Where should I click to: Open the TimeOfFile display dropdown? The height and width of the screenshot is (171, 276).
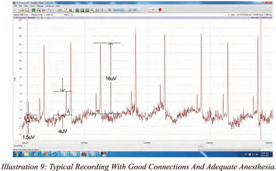tap(24, 146)
